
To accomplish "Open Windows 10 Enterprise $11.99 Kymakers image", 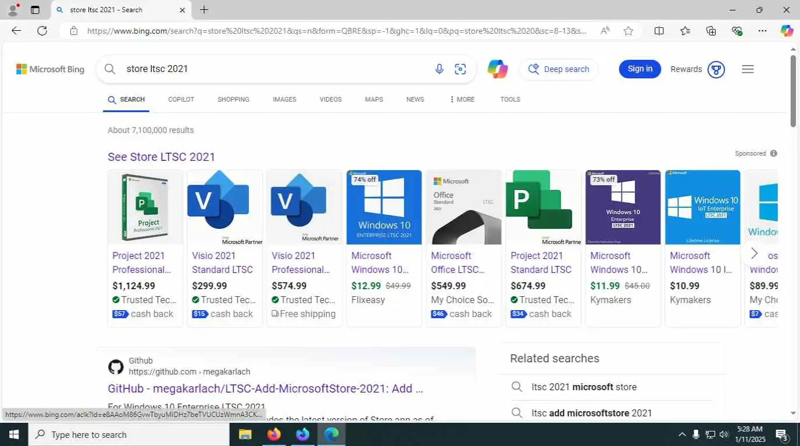I will 623,207.
